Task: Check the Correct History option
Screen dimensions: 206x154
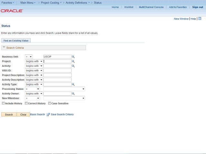Action: click(x=26, y=103)
